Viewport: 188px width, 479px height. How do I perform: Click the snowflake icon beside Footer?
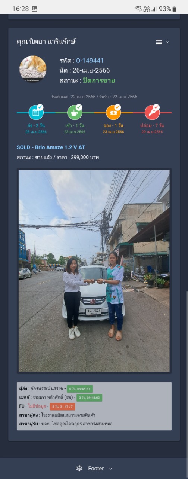[79, 469]
